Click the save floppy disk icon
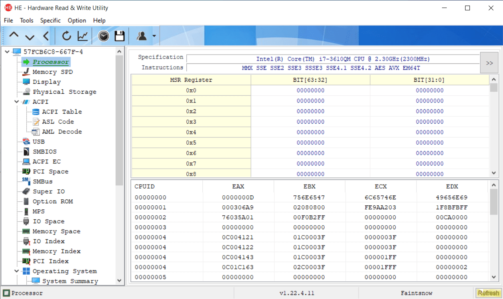 tap(120, 36)
